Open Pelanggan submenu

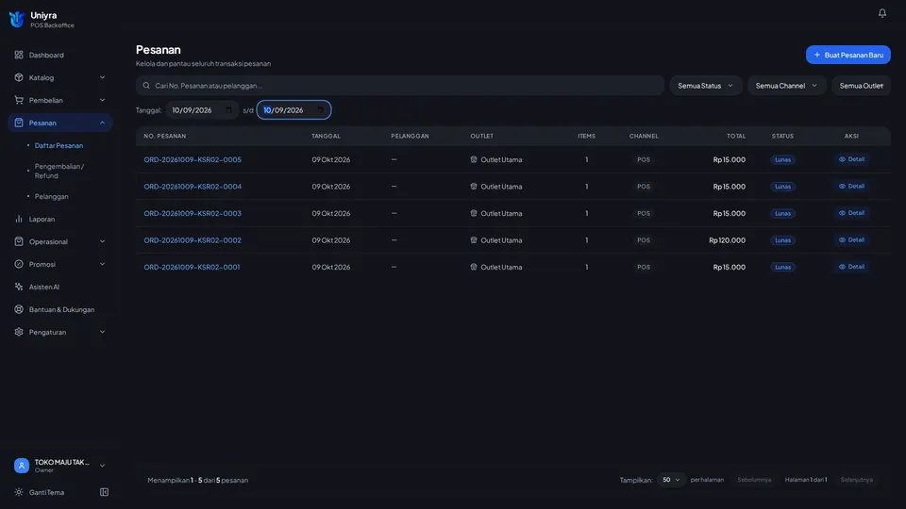tap(51, 196)
